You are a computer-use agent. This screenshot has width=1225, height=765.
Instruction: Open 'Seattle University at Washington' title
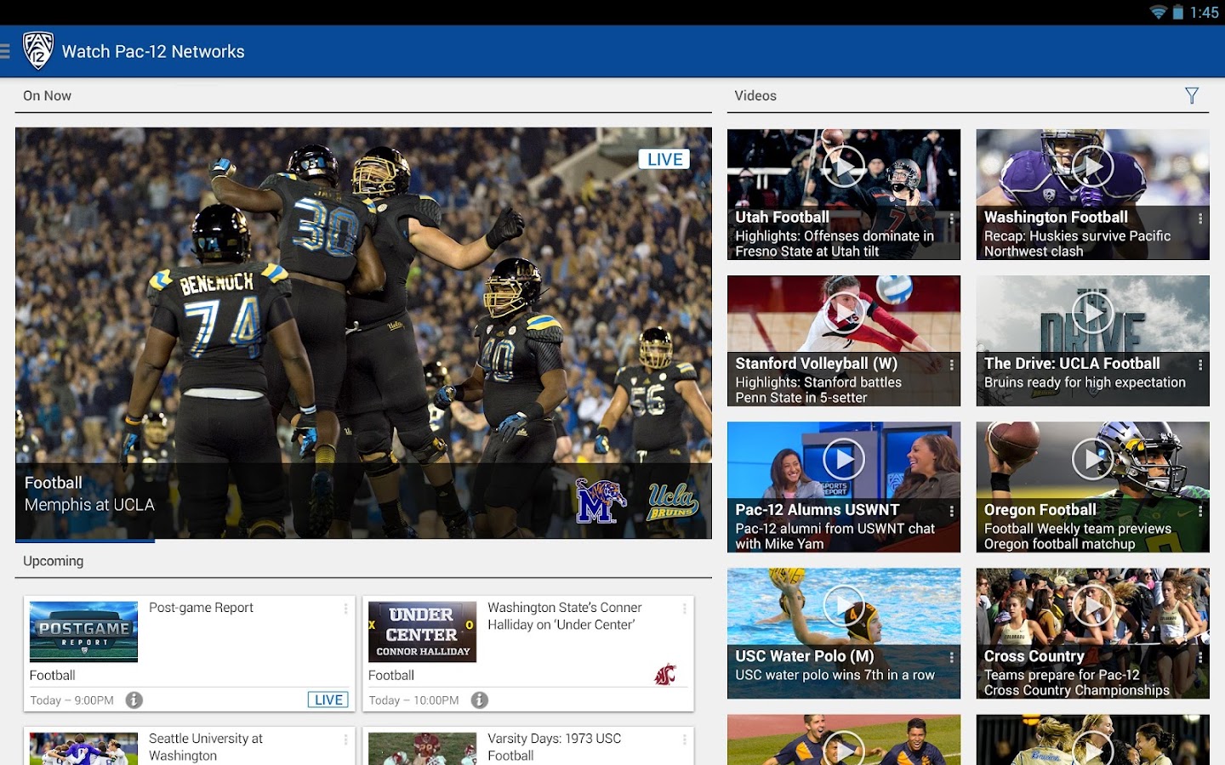[x=206, y=747]
